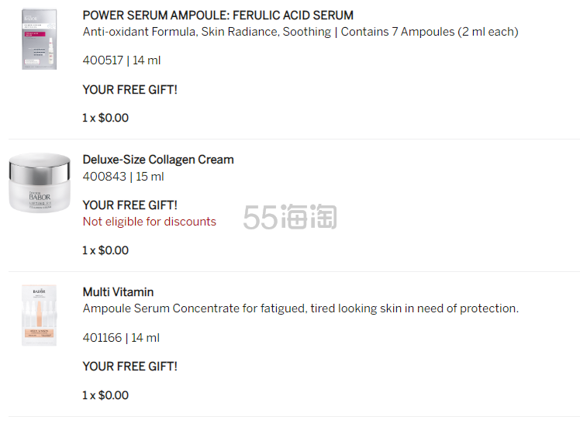Click the Collagen Cream 1 x $0.00 price

click(x=105, y=250)
